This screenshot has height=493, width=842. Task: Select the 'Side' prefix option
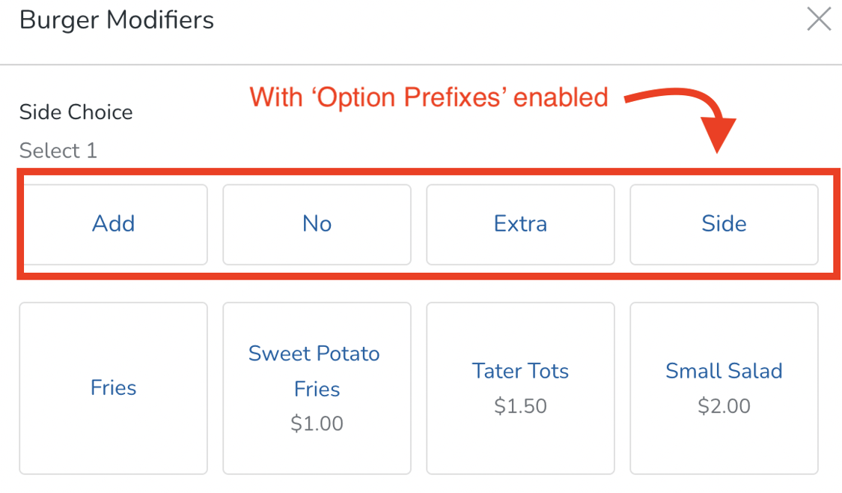(724, 224)
